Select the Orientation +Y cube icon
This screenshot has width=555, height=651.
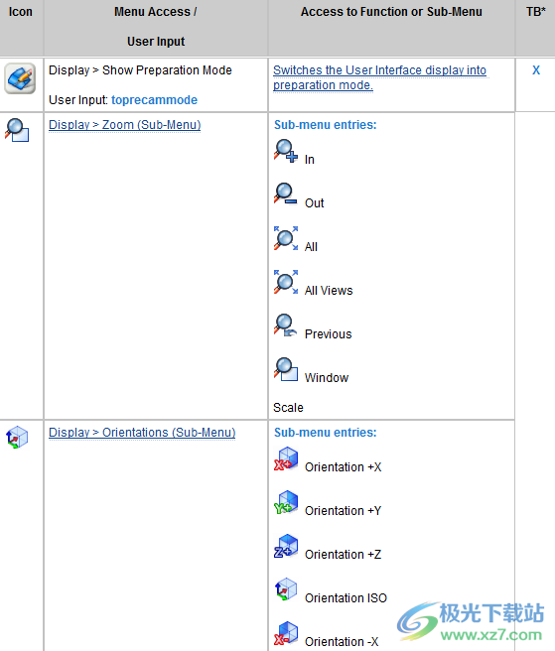[286, 502]
